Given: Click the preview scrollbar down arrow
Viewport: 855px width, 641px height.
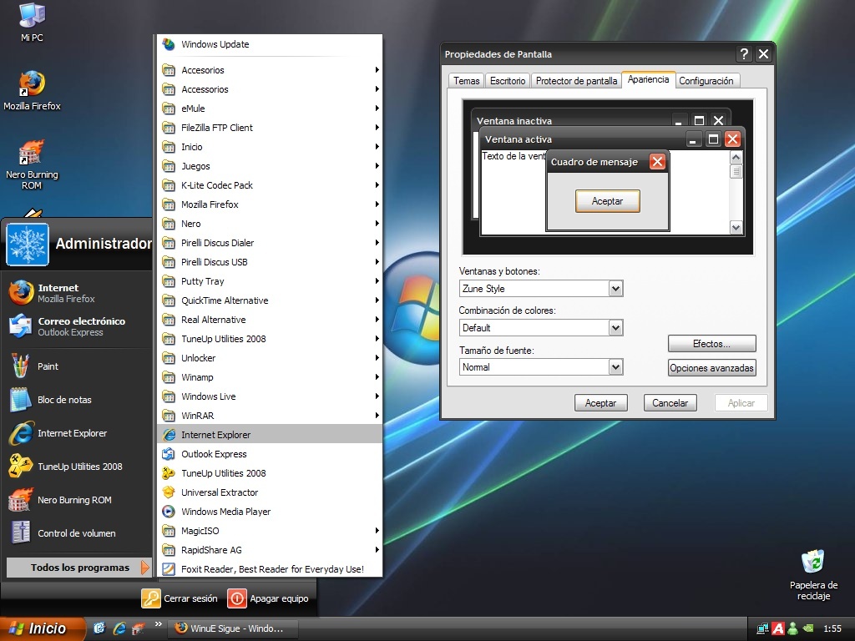Looking at the screenshot, I should point(736,228).
